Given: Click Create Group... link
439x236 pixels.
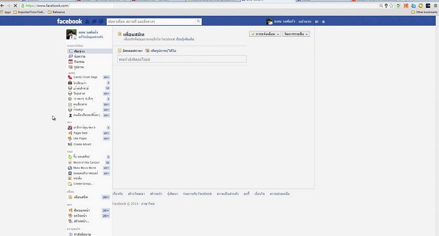Looking at the screenshot, I should coord(83,184).
